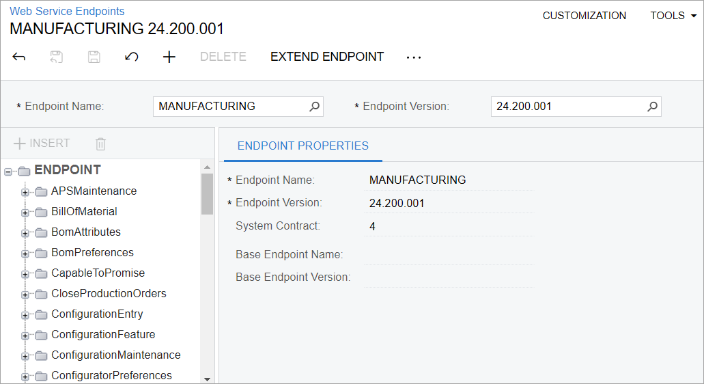Click the undo Cancel icon
Screen dimensions: 704x384
tap(132, 57)
